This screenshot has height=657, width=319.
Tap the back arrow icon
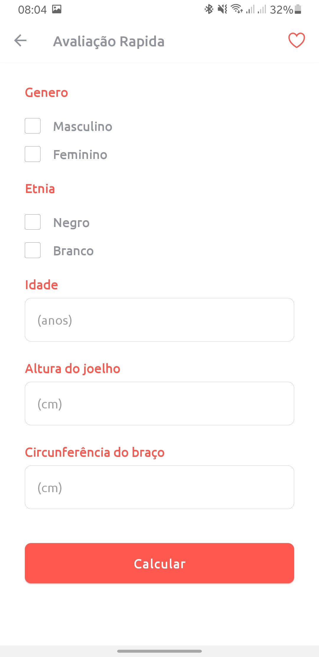pos(20,41)
